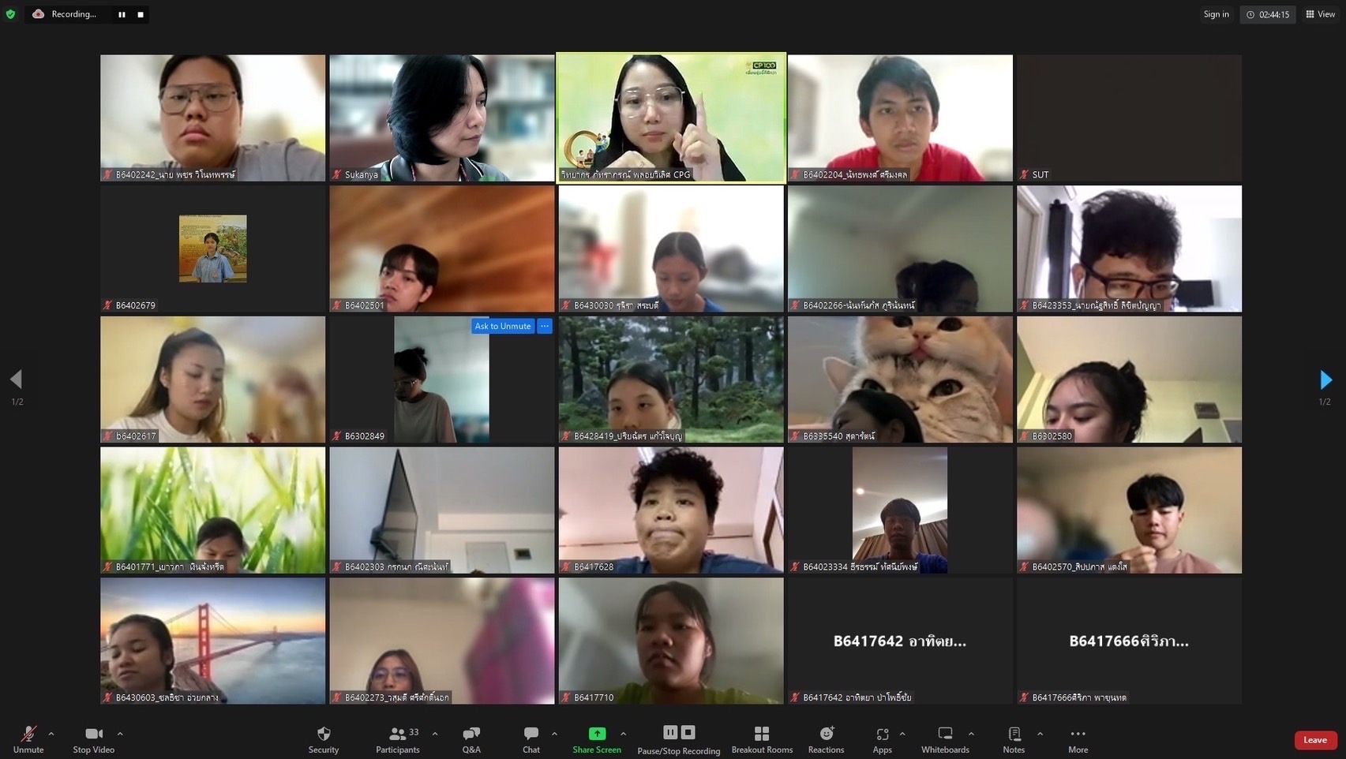Click the red Leave button

1314,739
